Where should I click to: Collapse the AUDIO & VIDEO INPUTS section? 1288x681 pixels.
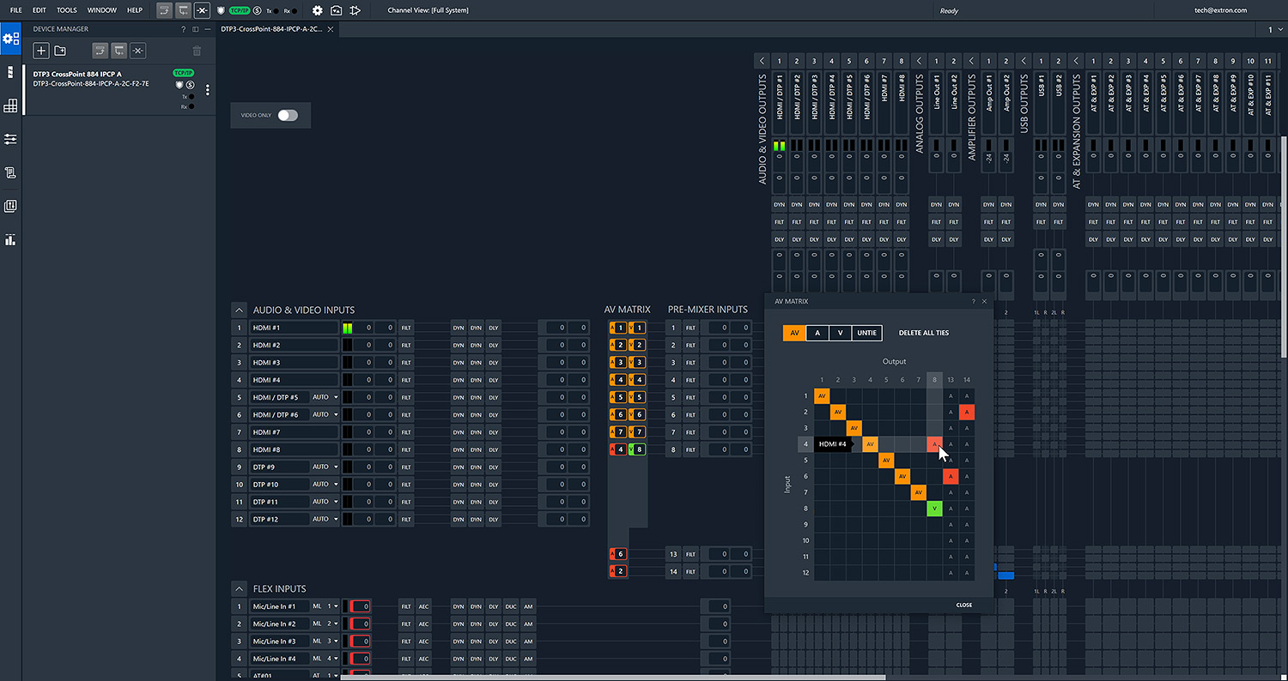[239, 310]
